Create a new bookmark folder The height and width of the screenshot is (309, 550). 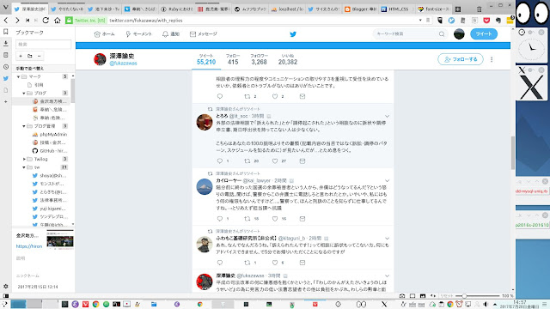click(30, 56)
